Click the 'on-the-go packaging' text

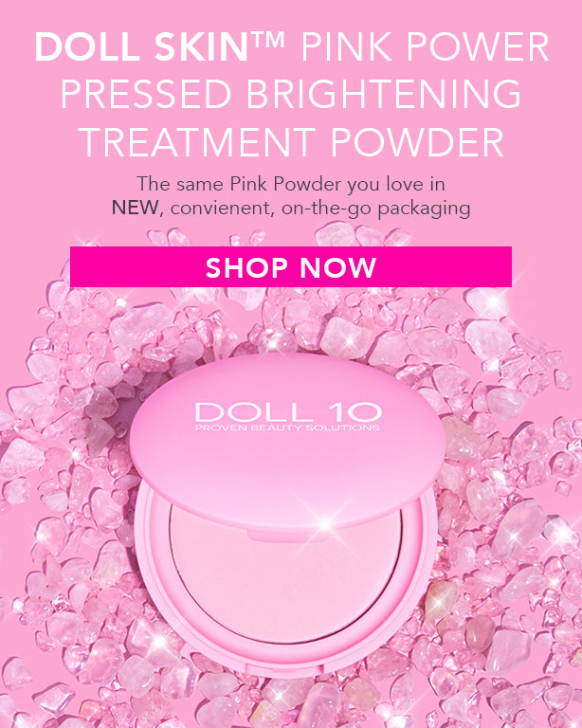375,209
